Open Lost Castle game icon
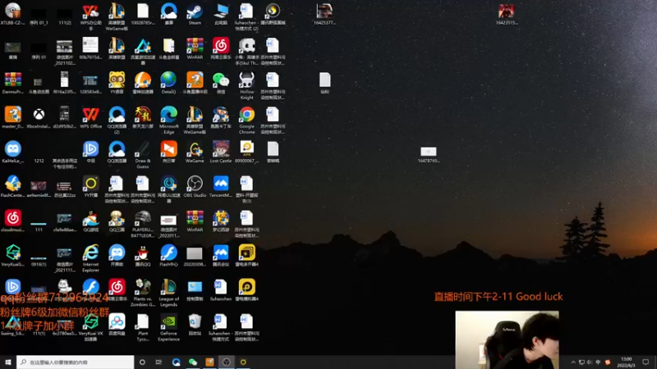657x369 pixels. (221, 152)
